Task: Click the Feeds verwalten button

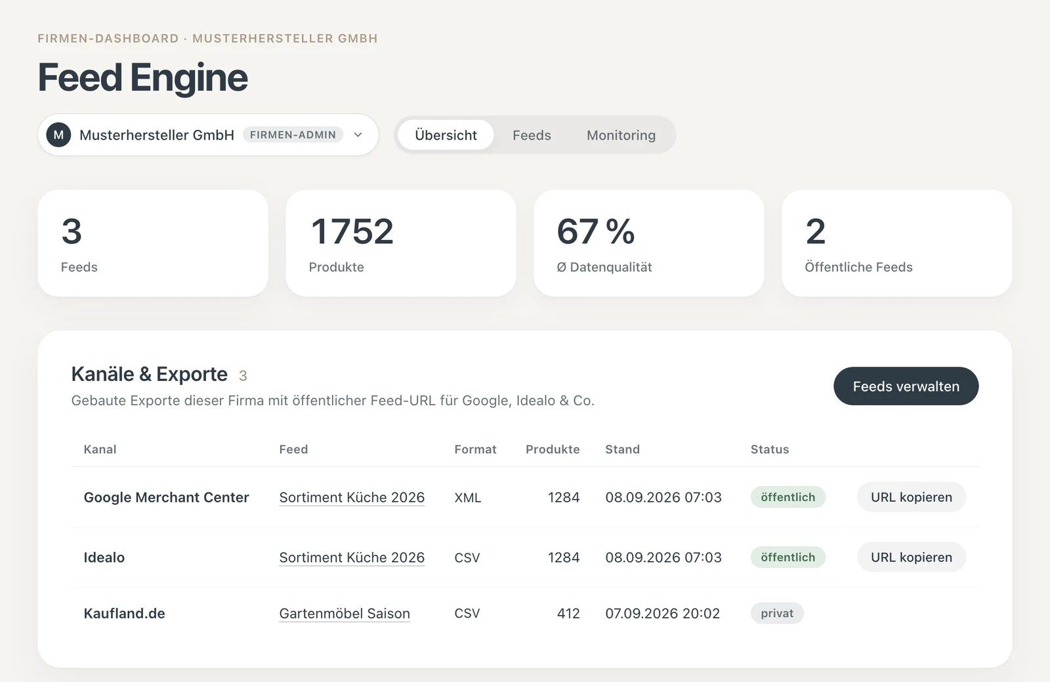Action: (x=906, y=386)
